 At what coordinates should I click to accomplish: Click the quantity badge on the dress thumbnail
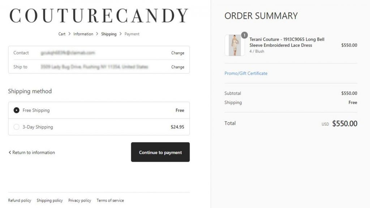point(245,35)
